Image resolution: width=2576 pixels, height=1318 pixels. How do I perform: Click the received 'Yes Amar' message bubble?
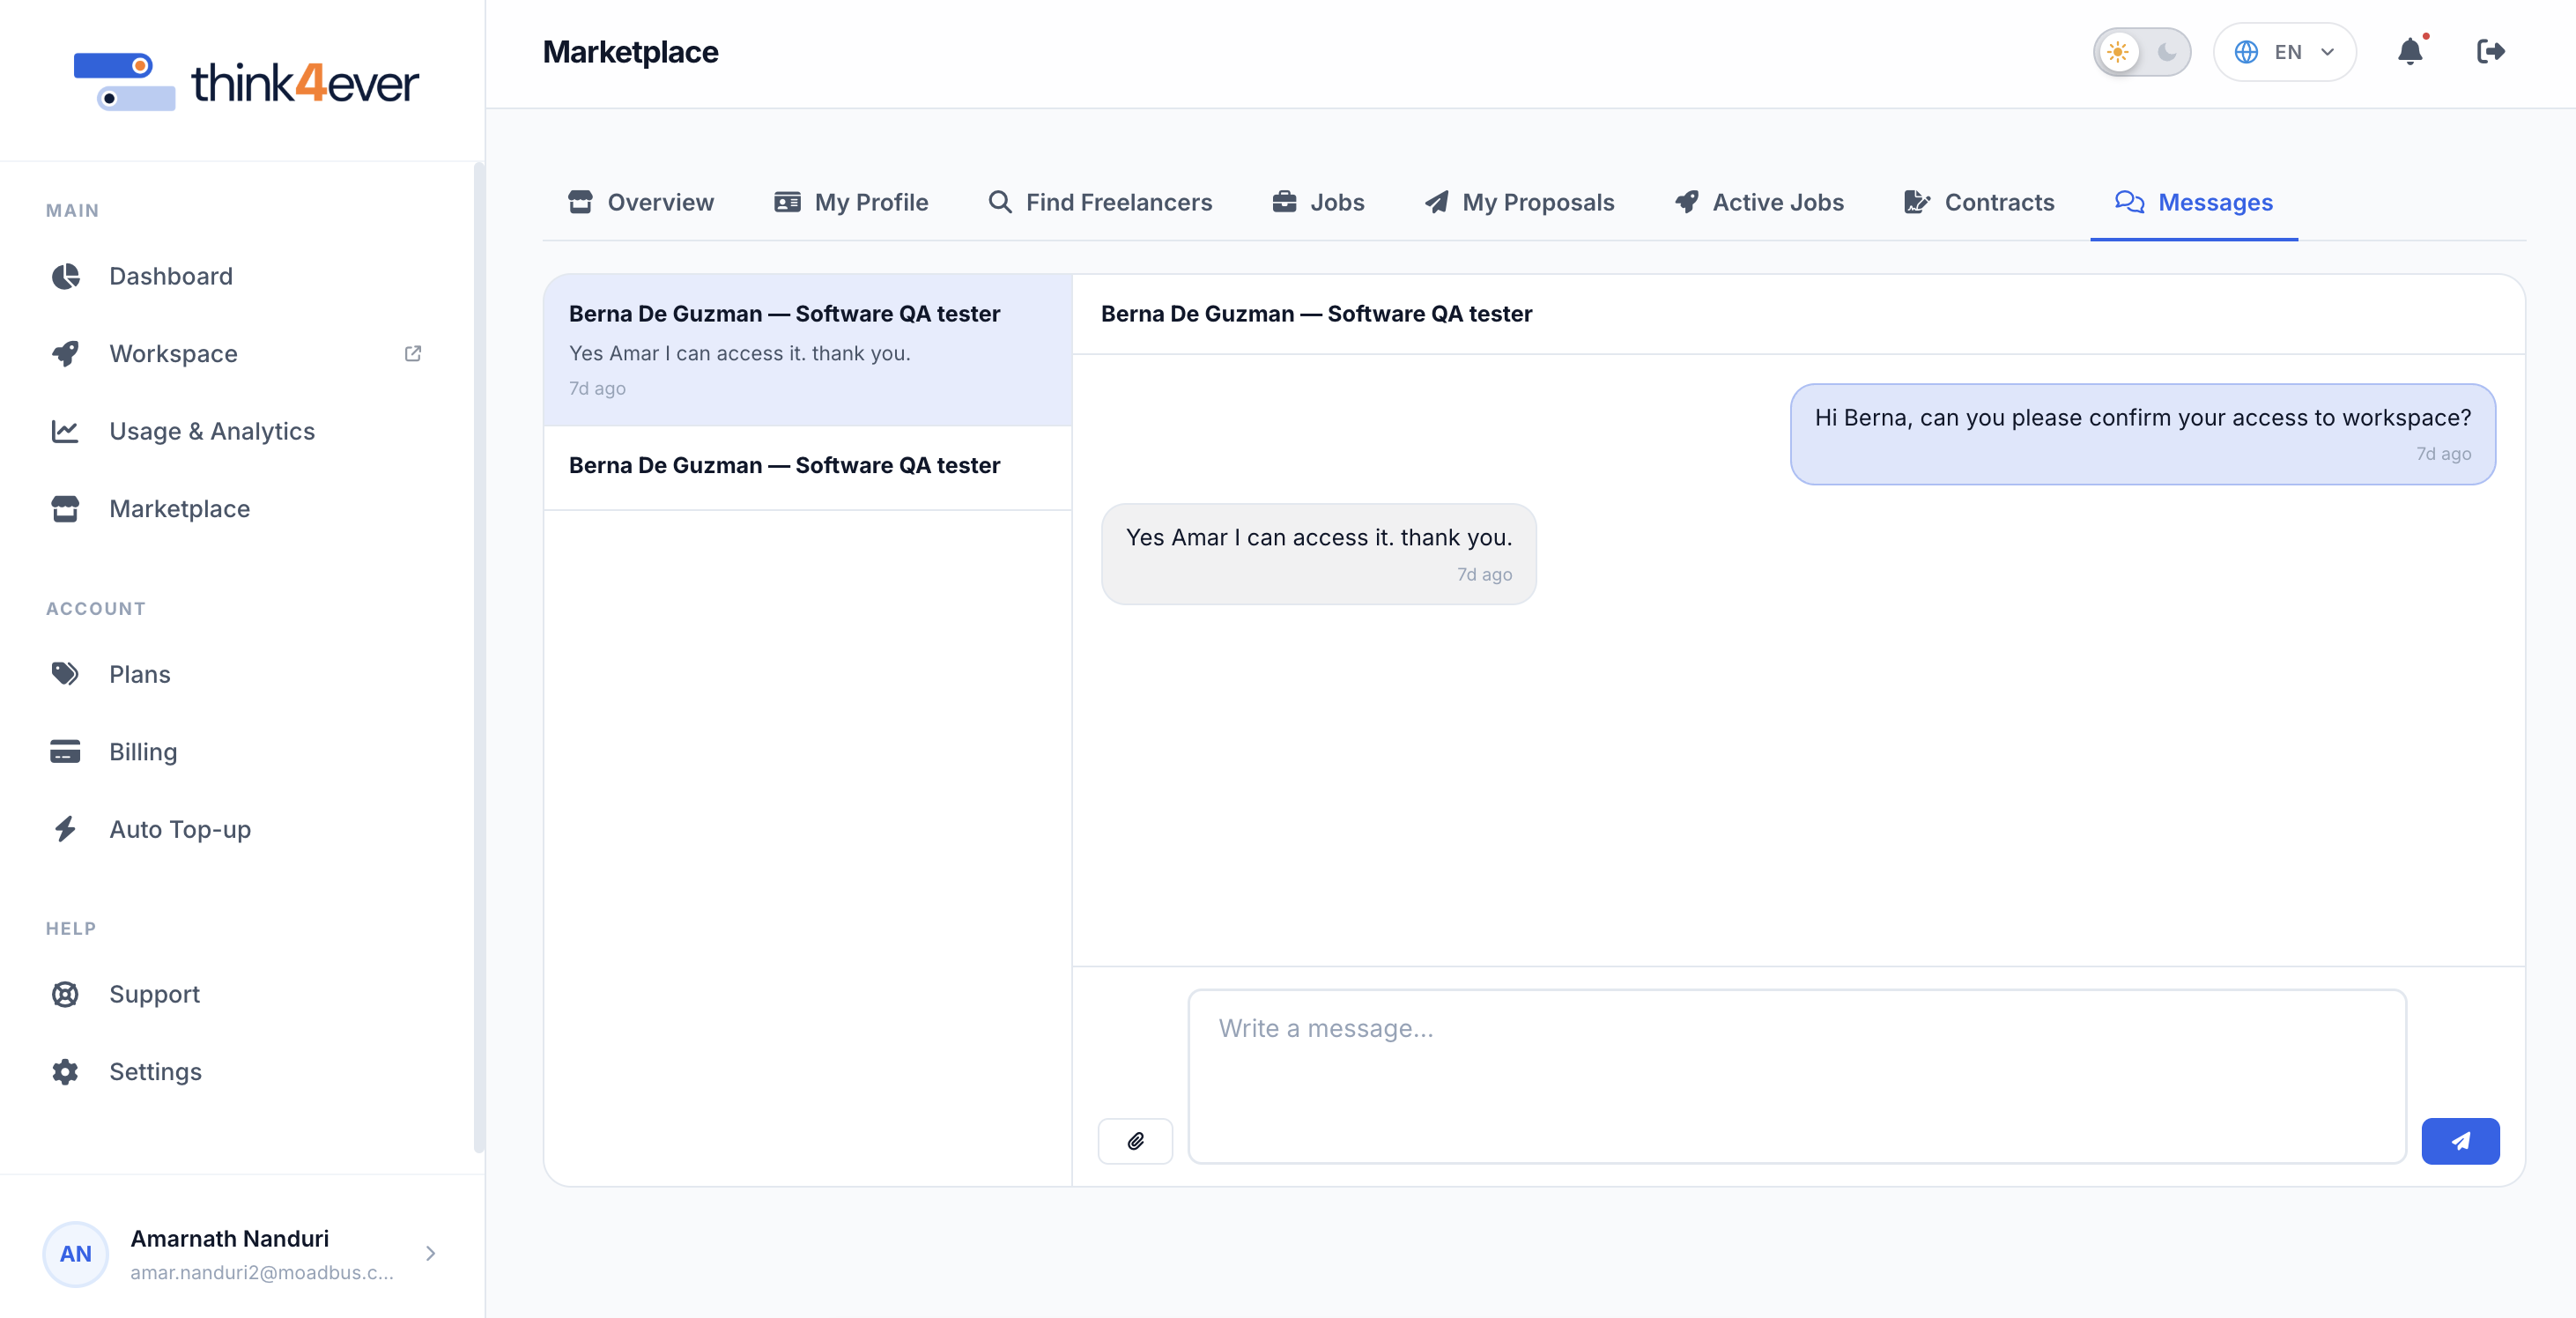1318,553
